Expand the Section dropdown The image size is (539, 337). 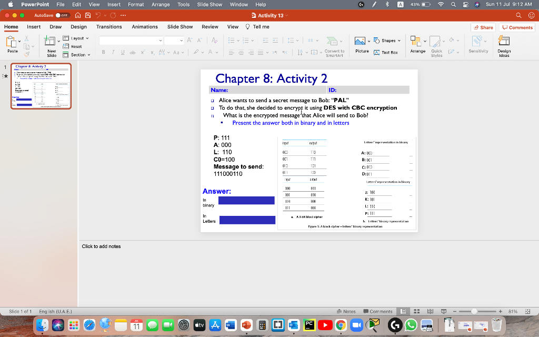[77, 55]
